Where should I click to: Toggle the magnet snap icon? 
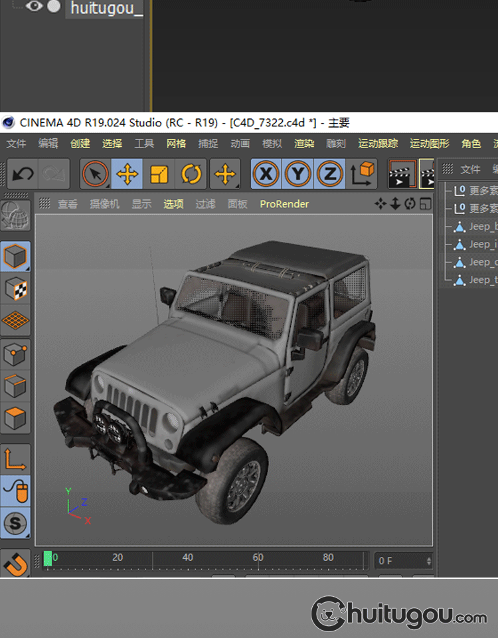15,564
